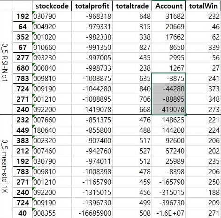This screenshot has width=221, height=218.
Task: Select Account cell -315015
Action: pyautogui.click(x=168, y=193)
